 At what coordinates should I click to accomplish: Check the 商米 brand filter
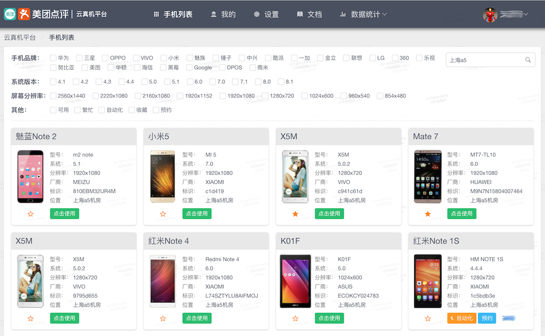pyautogui.click(x=253, y=68)
